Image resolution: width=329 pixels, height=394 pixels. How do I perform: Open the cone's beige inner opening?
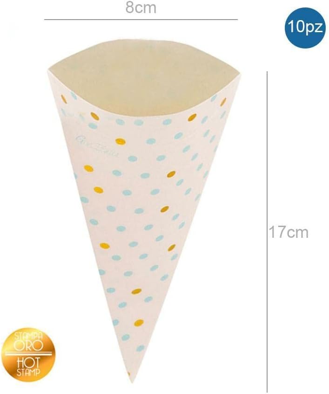(x=144, y=80)
